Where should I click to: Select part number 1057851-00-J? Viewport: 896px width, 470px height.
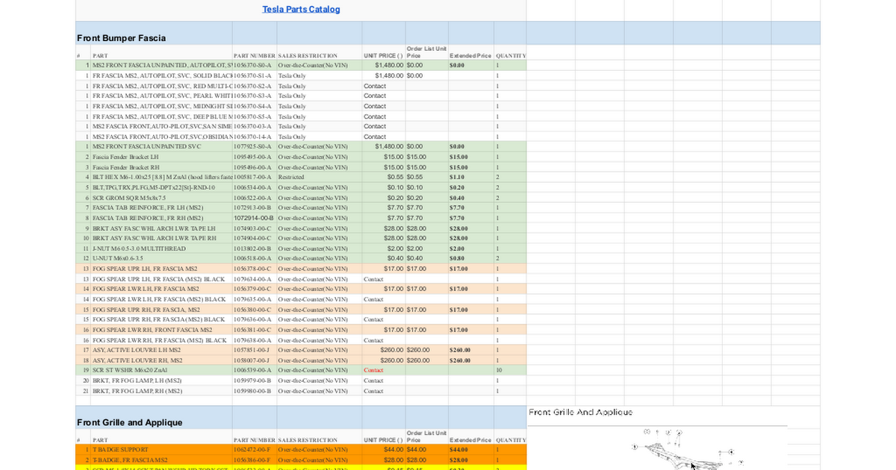click(x=255, y=350)
